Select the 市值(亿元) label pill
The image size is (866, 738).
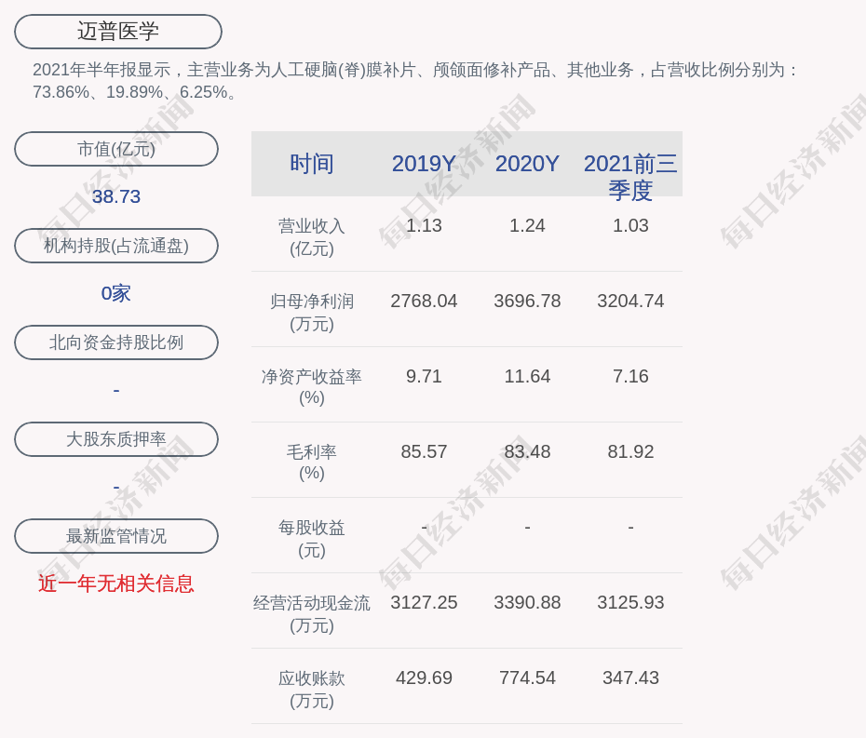(116, 149)
